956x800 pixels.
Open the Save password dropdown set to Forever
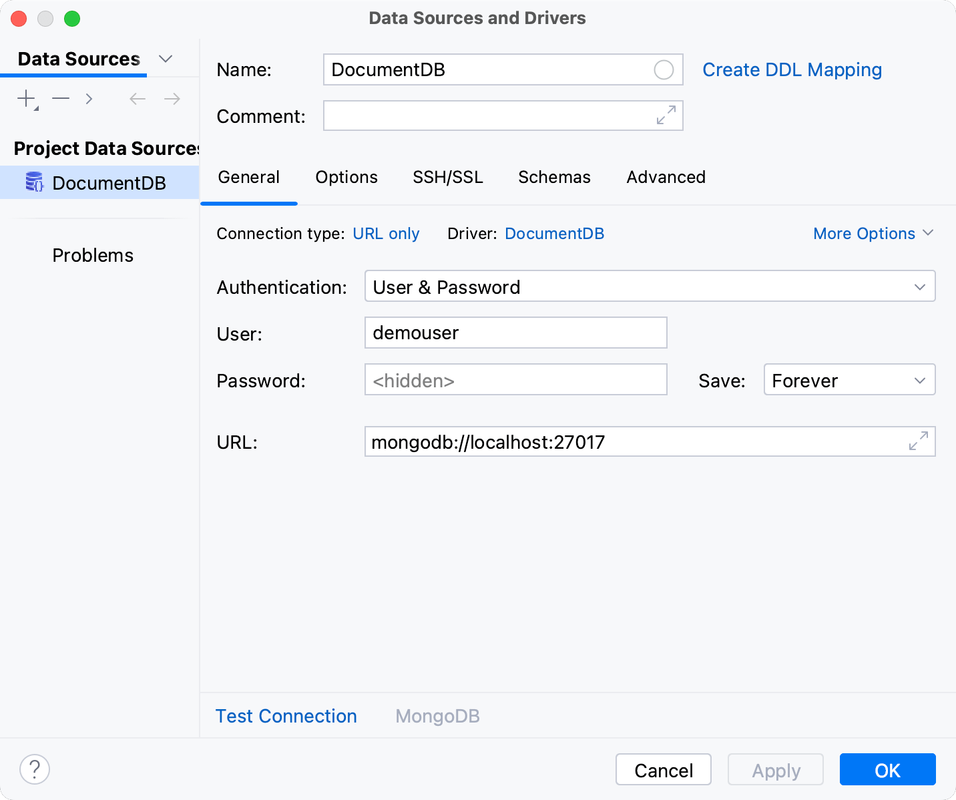[849, 380]
